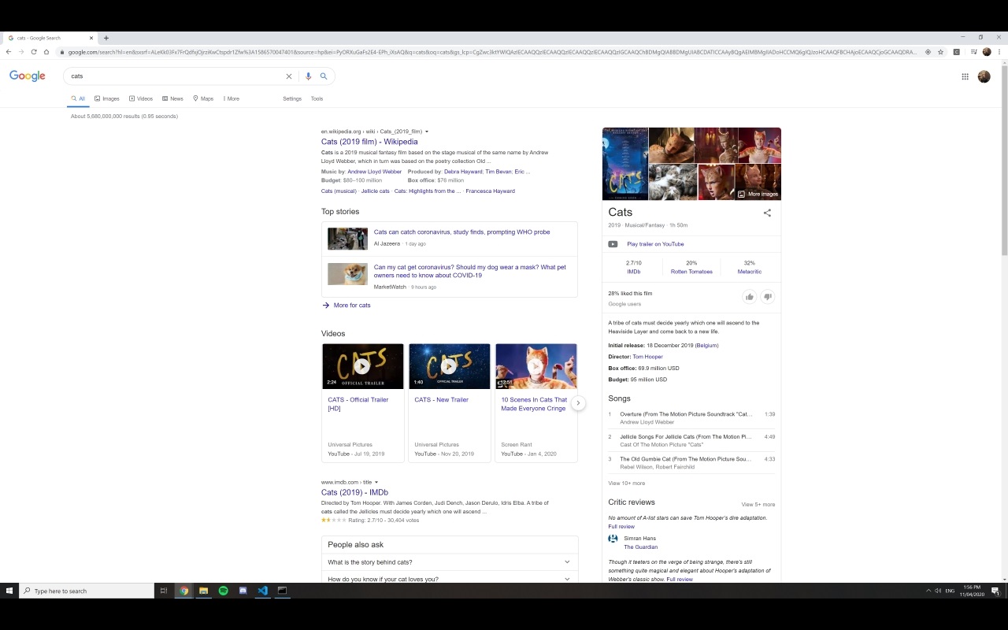The width and height of the screenshot is (1008, 630).
Task: Play trailer on YouTube link
Action: [655, 244]
